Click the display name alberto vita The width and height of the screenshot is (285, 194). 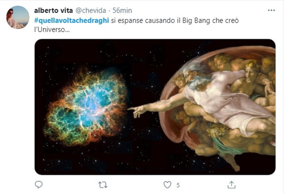coord(53,10)
